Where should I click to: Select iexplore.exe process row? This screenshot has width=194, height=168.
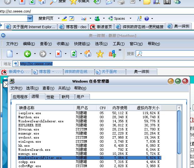tap(89, 113)
